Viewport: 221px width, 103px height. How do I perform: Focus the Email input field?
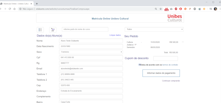pyautogui.click(x=91, y=68)
